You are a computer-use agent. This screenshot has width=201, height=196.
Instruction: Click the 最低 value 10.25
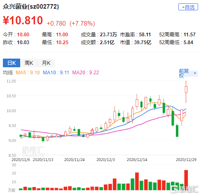pos(62,43)
